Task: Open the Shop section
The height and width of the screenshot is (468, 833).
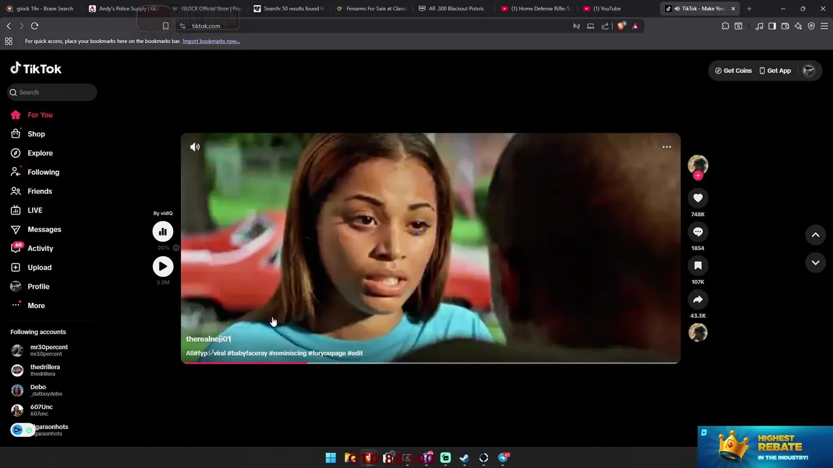Action: [x=27, y=134]
